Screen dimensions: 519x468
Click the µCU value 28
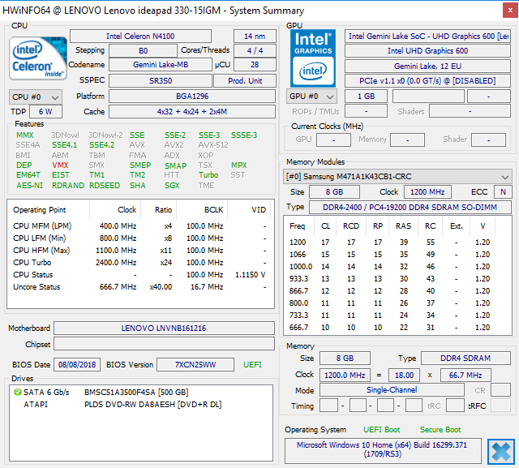tap(255, 65)
